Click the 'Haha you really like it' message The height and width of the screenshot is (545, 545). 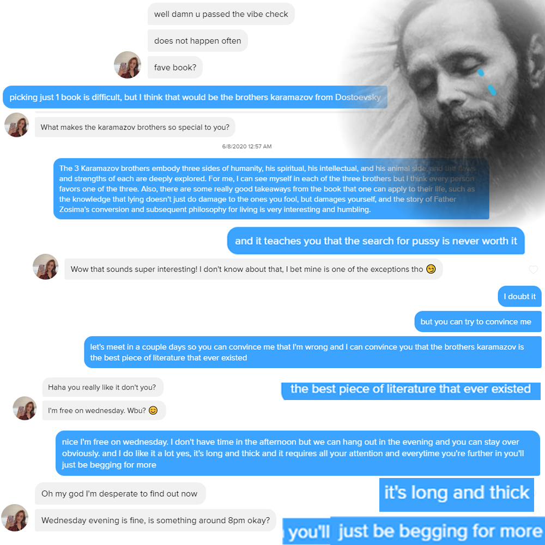tap(103, 387)
